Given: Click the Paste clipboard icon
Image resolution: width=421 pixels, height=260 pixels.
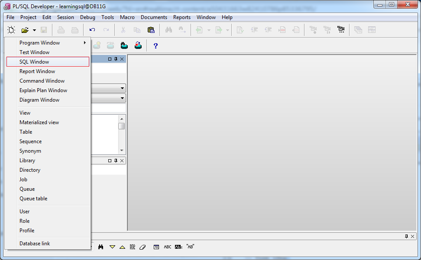Looking at the screenshot, I should coord(151,30).
